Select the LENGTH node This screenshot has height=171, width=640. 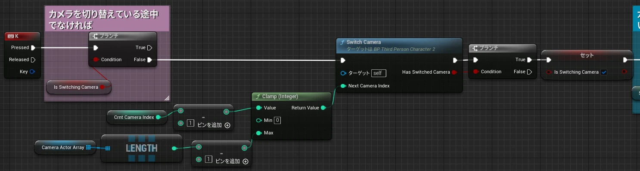point(141,148)
